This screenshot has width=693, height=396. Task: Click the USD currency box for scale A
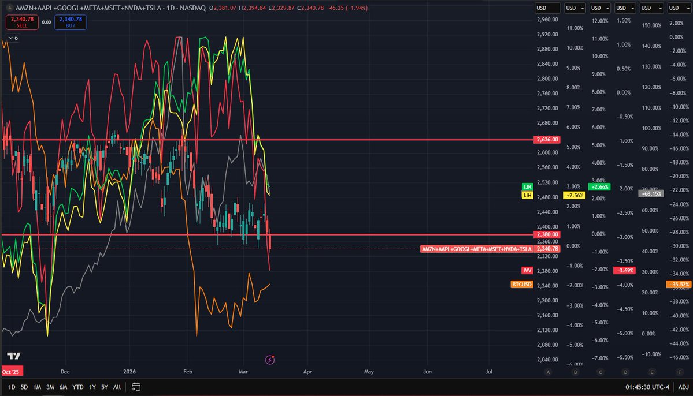coord(547,8)
